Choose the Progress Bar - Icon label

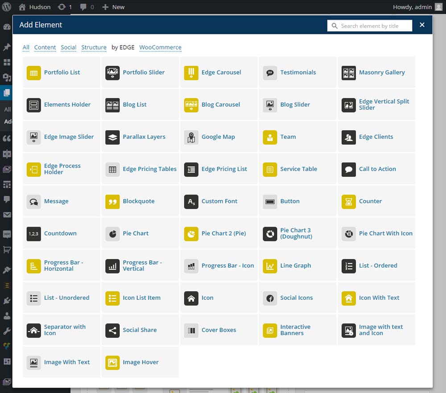pos(227,265)
